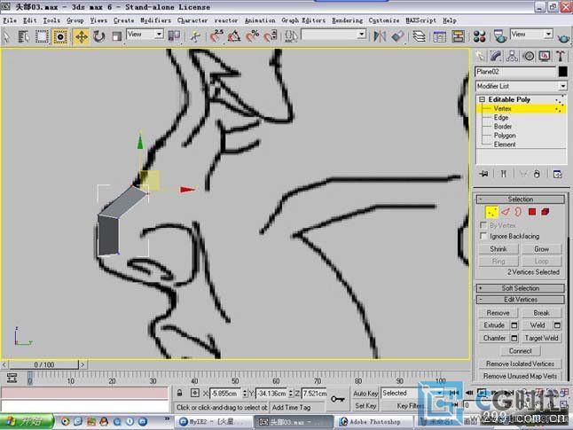Viewport: 573px width, 430px height.
Task: Switch to Modify command panel tab
Action: tap(496, 56)
